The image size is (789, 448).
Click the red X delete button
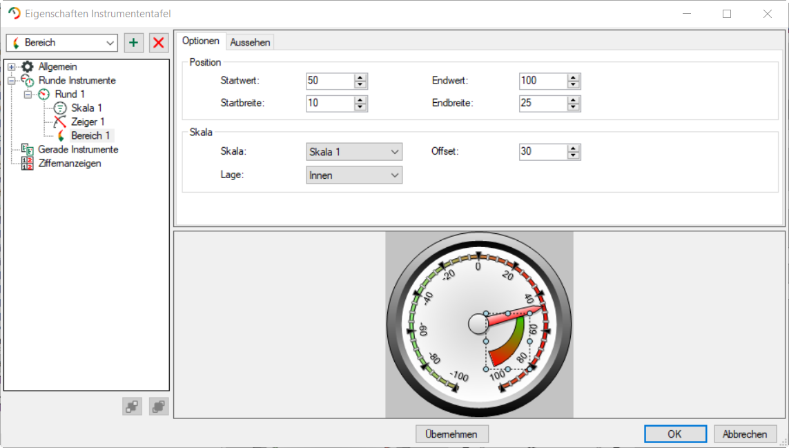(159, 43)
